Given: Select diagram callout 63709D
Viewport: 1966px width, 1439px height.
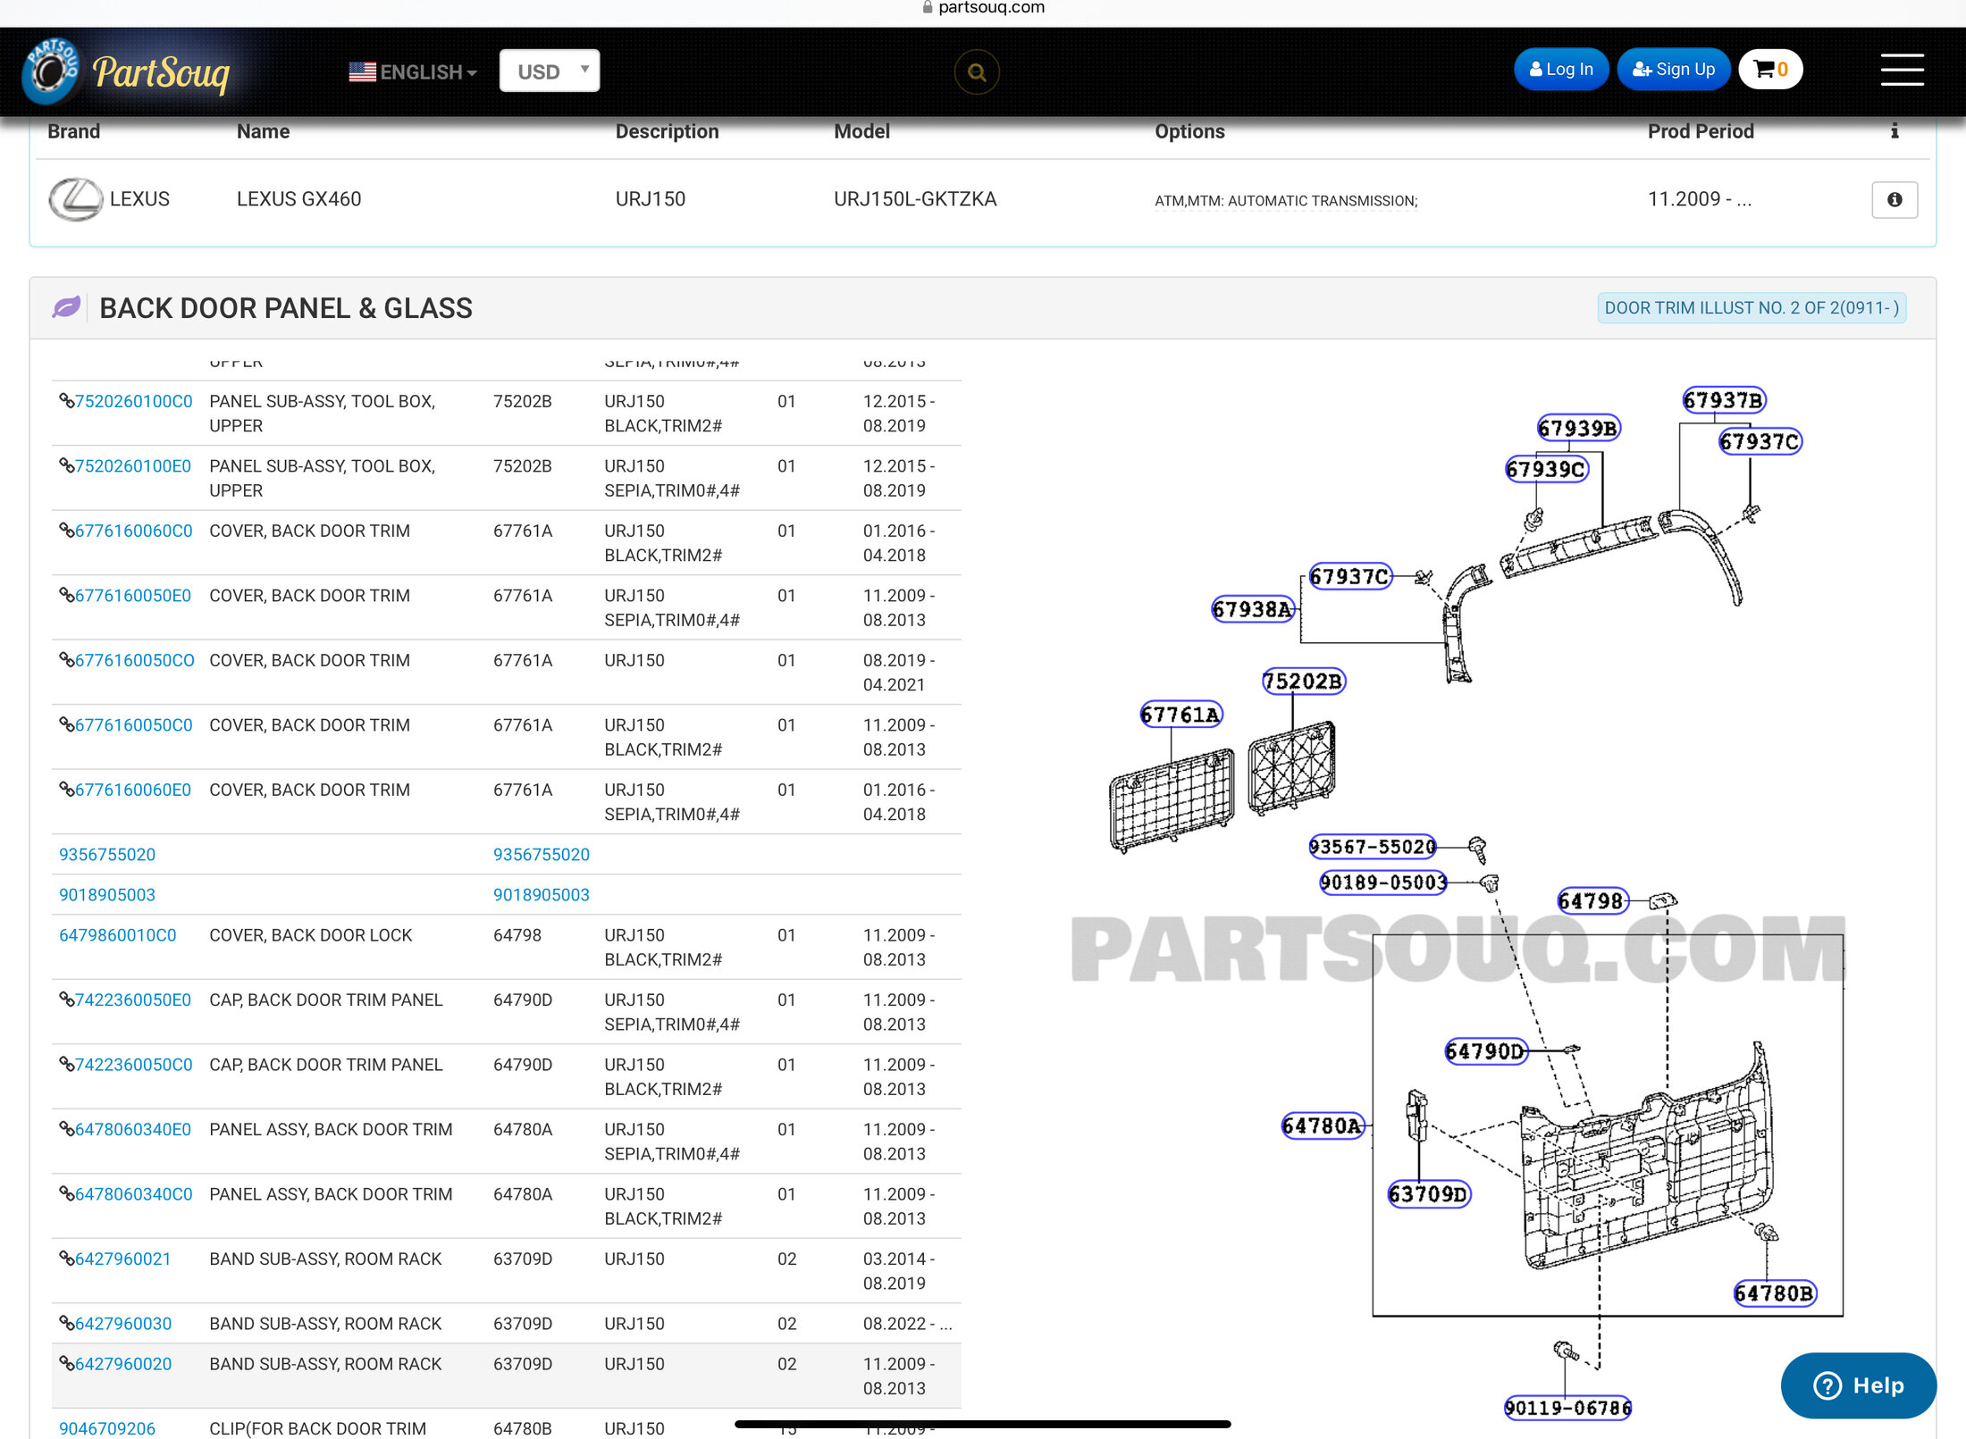Looking at the screenshot, I should pos(1428,1194).
